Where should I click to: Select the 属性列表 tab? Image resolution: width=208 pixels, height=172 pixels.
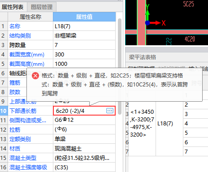pyautogui.click(x=13, y=7)
